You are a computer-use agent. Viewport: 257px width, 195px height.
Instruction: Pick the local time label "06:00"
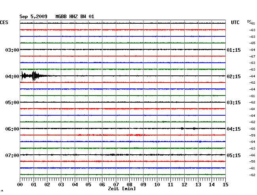coord(12,129)
